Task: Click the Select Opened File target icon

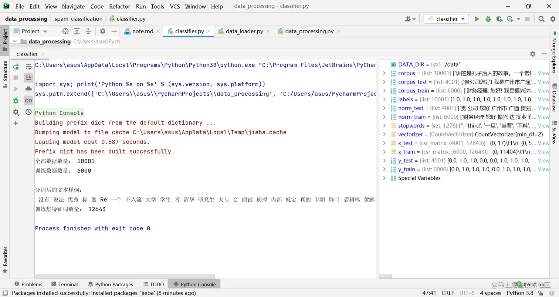Action: tap(65, 31)
